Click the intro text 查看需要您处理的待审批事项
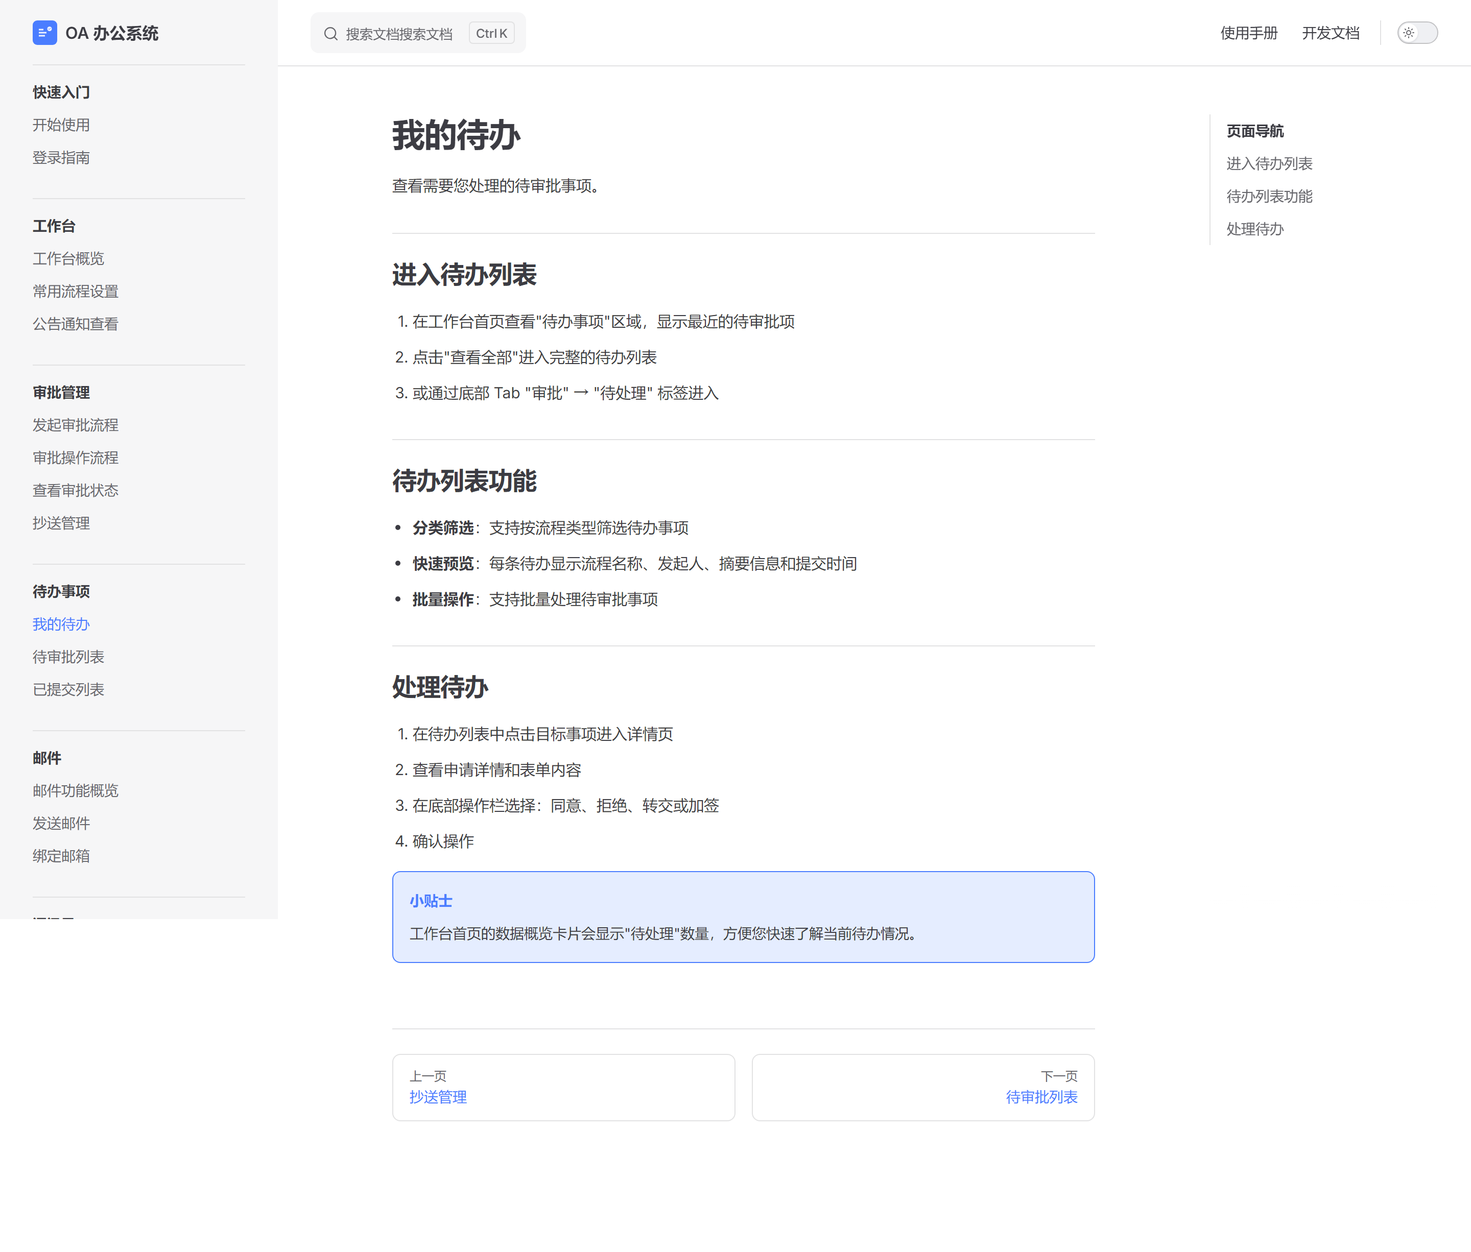This screenshot has height=1252, width=1471. tap(496, 186)
